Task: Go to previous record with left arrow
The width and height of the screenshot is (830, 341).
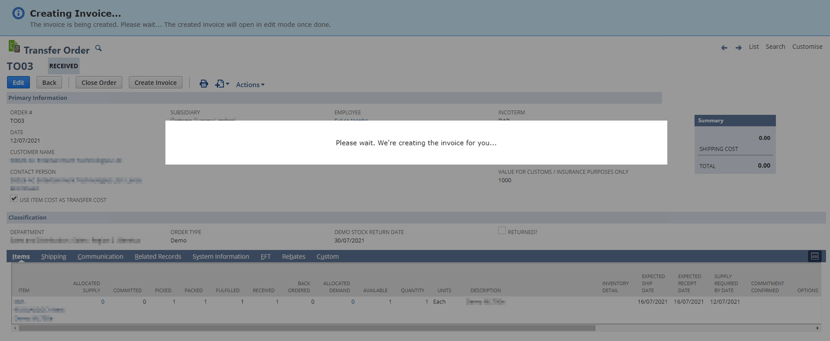Action: point(724,48)
